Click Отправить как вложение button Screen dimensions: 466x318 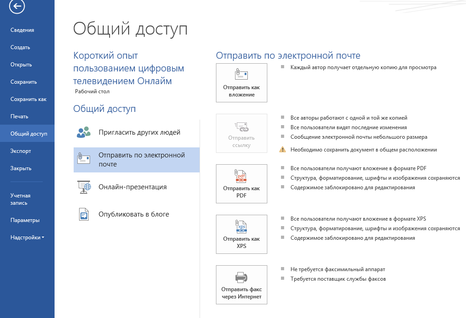241,83
